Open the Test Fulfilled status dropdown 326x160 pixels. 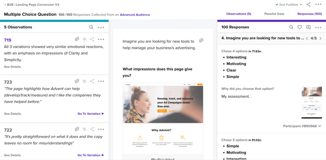pos(289,4)
